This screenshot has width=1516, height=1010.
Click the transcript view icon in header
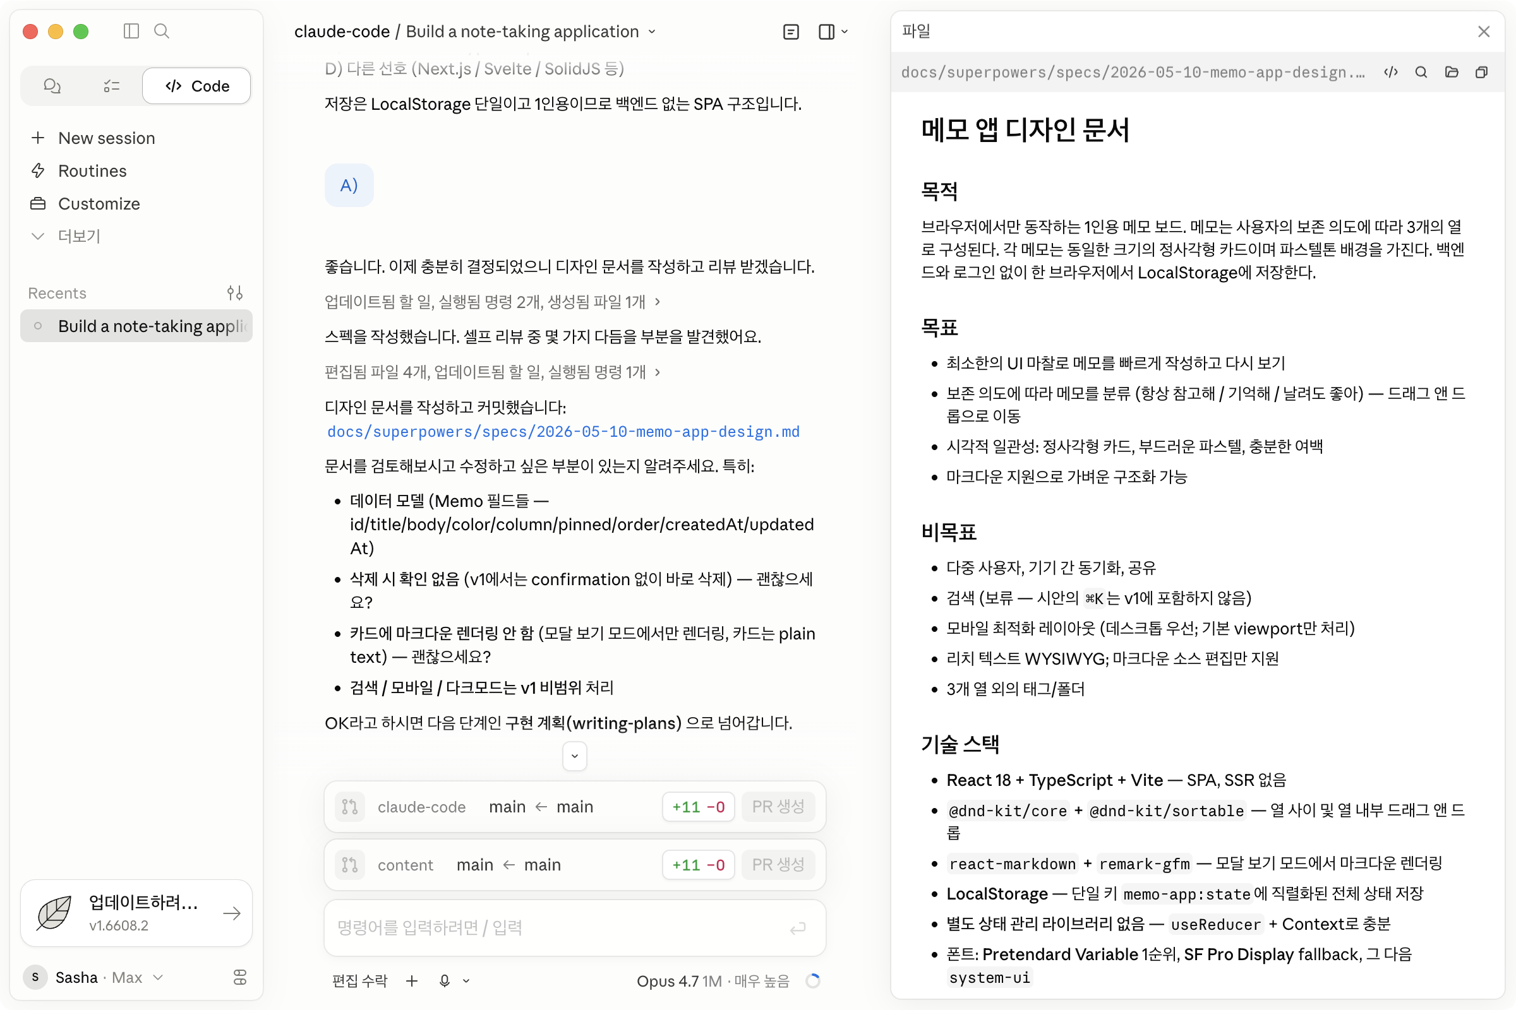coord(791,32)
